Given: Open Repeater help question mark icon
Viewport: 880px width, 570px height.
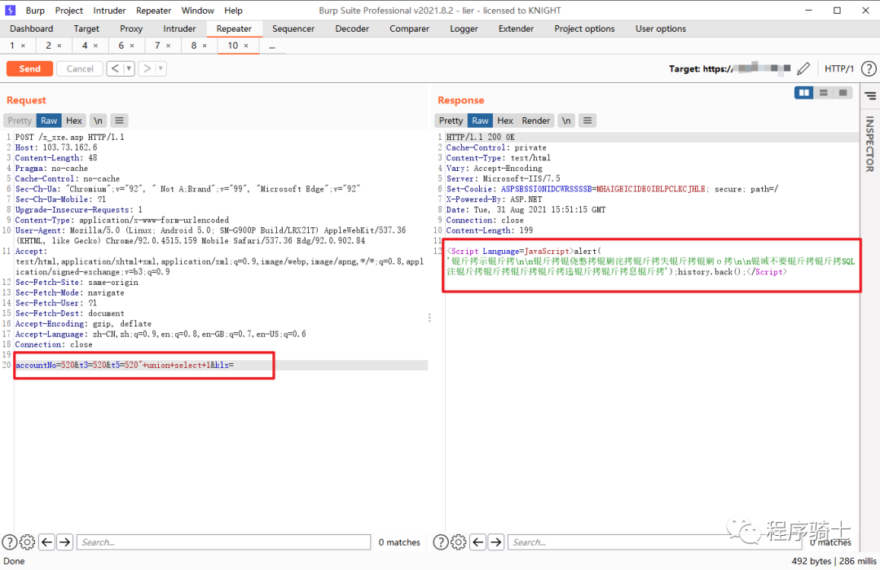Looking at the screenshot, I should [x=9, y=542].
